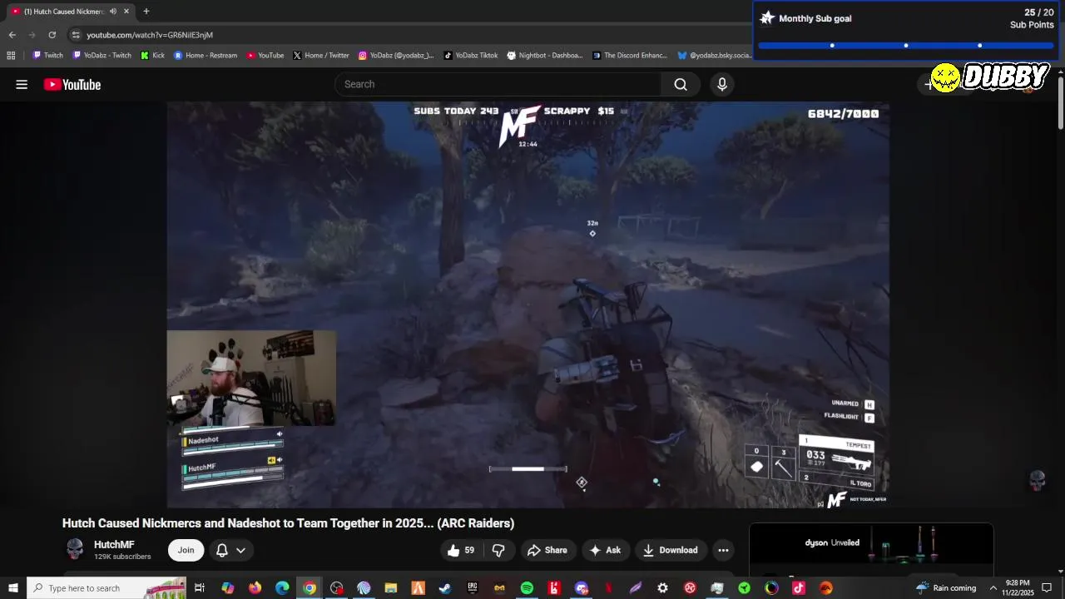Go to the YouTube home logo
The height and width of the screenshot is (599, 1065).
72,84
